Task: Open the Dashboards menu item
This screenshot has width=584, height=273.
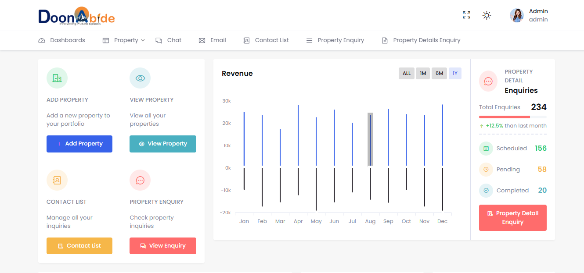Action: click(x=62, y=40)
